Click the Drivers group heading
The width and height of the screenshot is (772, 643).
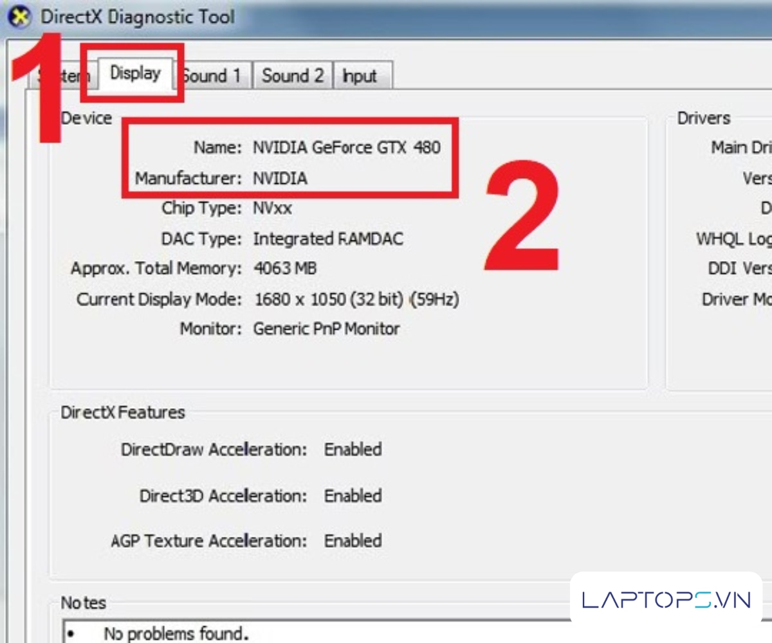pyautogui.click(x=704, y=118)
